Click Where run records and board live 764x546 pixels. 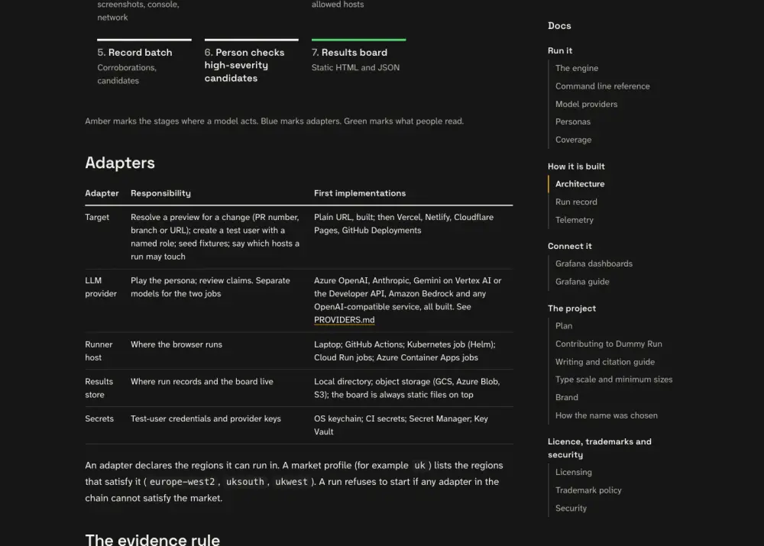click(202, 382)
